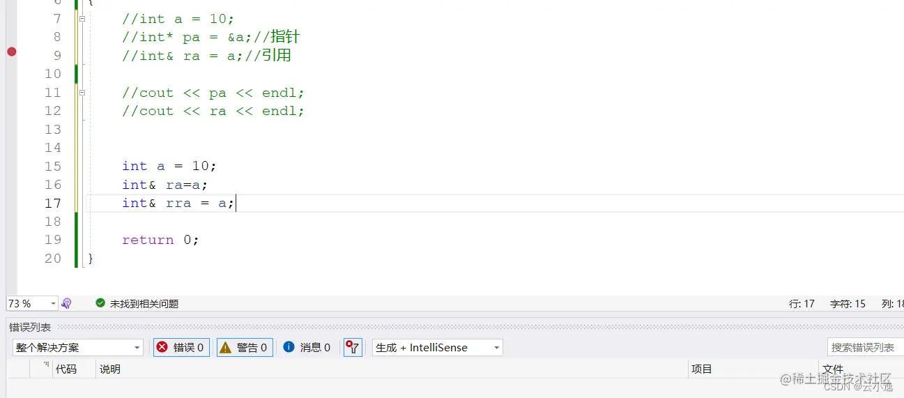Viewport: 904px width, 398px height.
Task: Collapse the comment block at line 7
Action: pyautogui.click(x=82, y=19)
